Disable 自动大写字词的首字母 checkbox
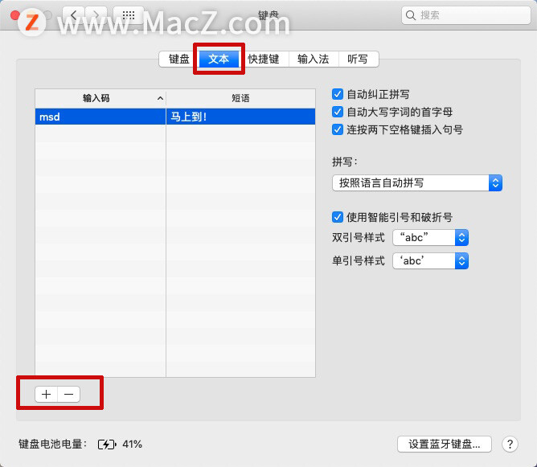The image size is (537, 467). click(x=338, y=112)
